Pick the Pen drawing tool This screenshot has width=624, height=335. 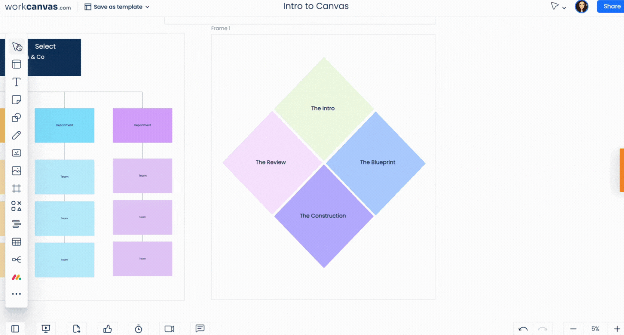pyautogui.click(x=16, y=135)
